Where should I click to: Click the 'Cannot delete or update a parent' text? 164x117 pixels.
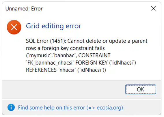pos(107,41)
